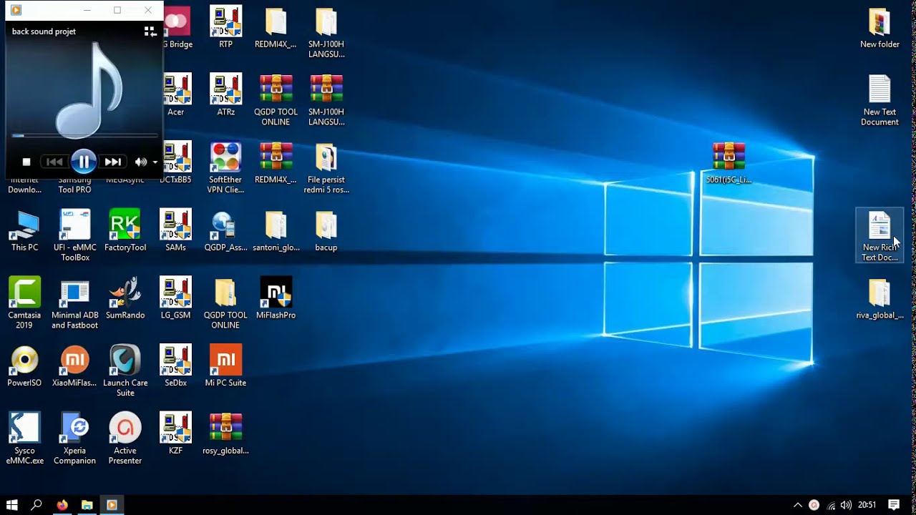Skip to the previous track
The image size is (916, 515).
(54, 162)
